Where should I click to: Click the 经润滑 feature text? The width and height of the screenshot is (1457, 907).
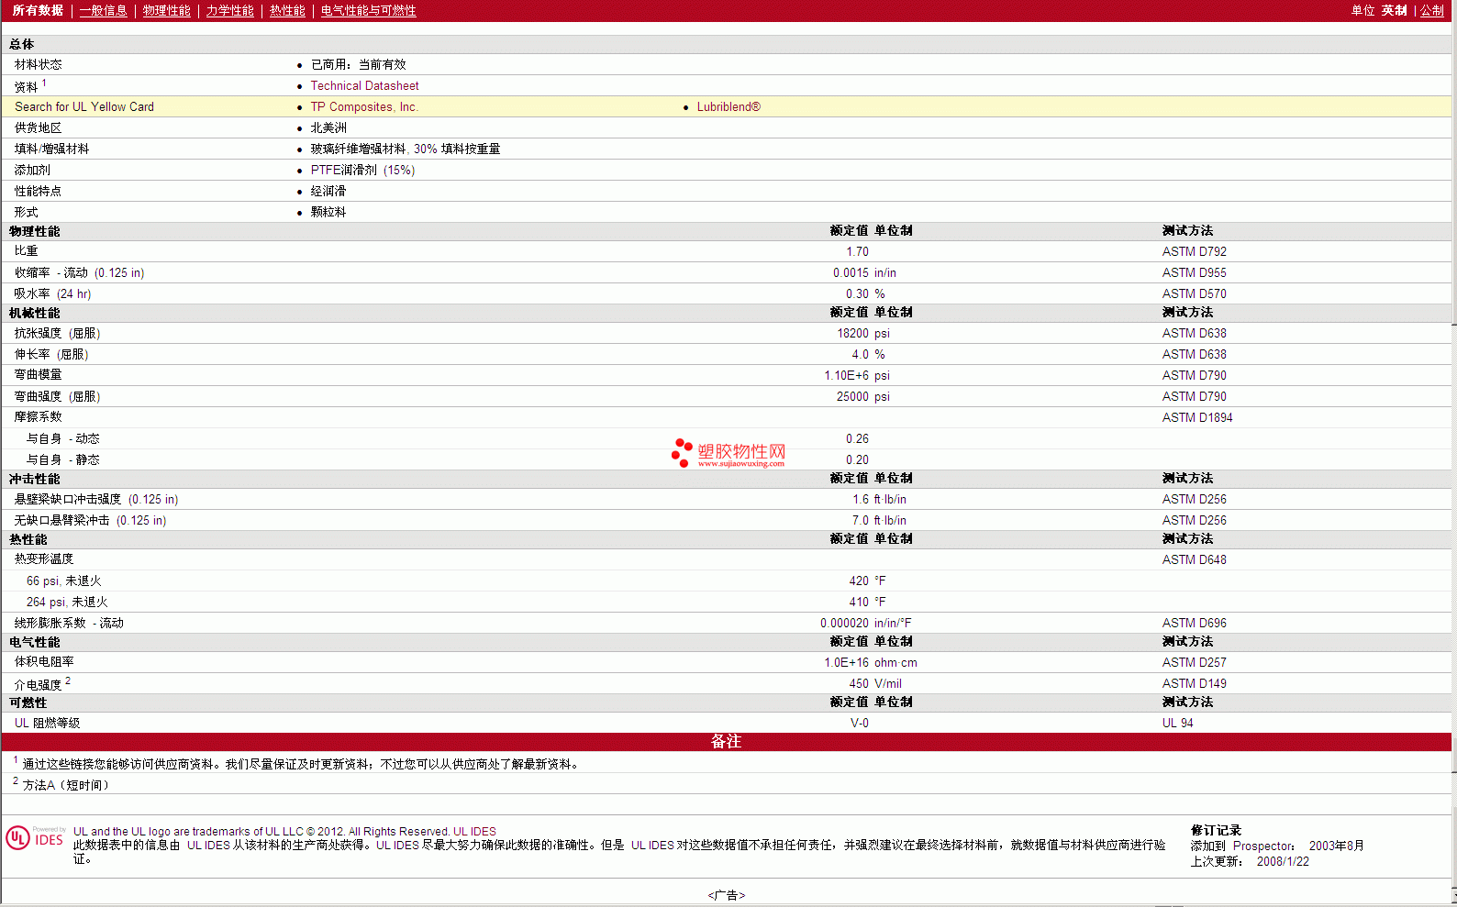pos(328,191)
